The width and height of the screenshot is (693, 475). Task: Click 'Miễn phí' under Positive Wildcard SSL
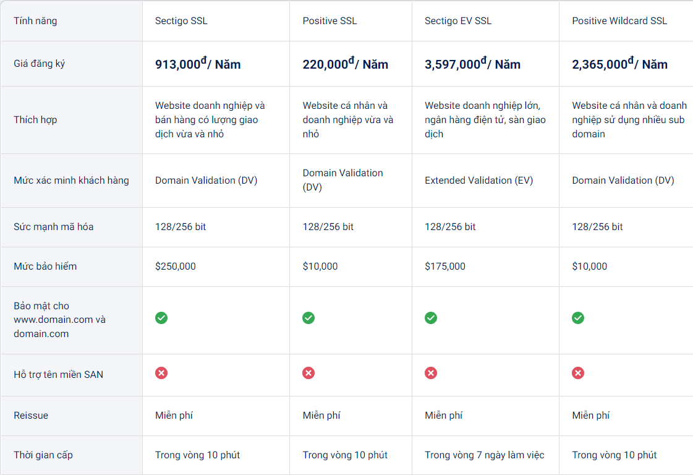pos(591,415)
